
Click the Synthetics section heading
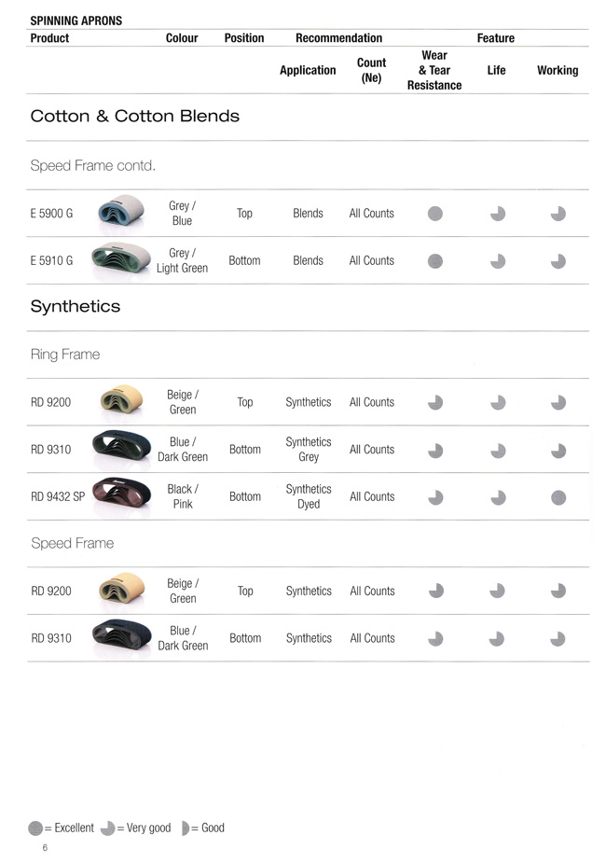pyautogui.click(x=76, y=306)
